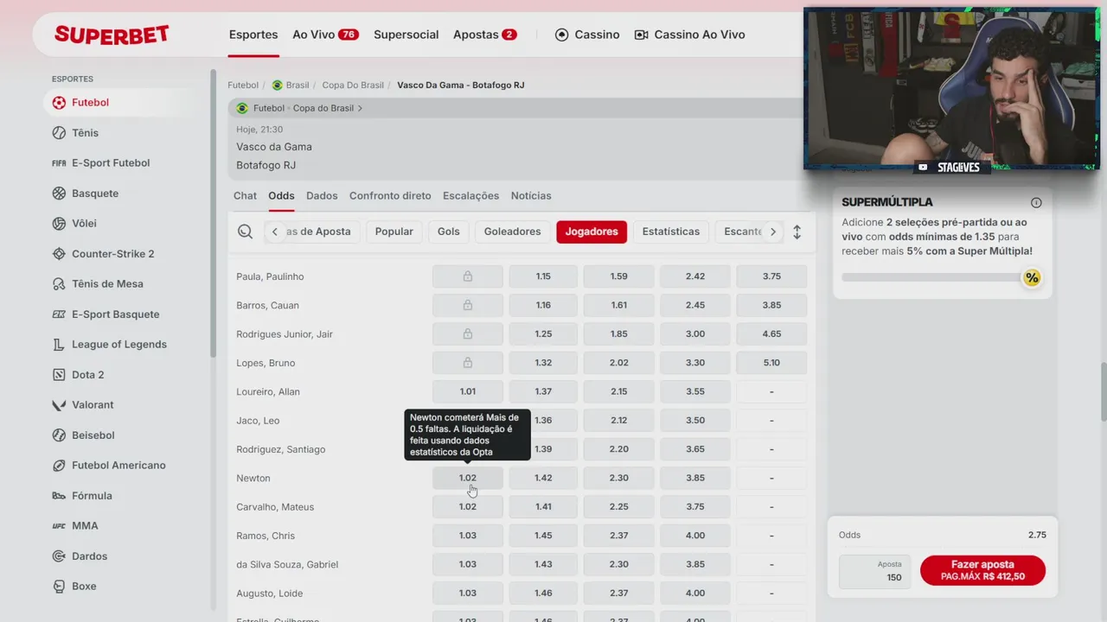Select the Goleadores market filter

[x=513, y=232]
